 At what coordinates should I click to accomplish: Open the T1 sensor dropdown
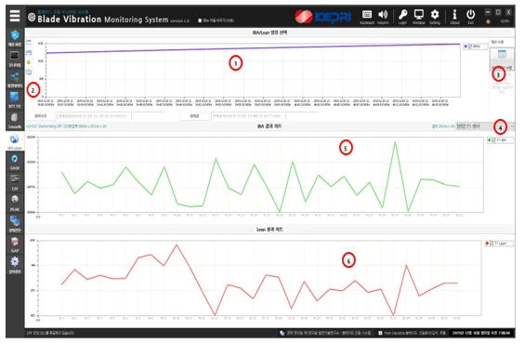point(485,126)
